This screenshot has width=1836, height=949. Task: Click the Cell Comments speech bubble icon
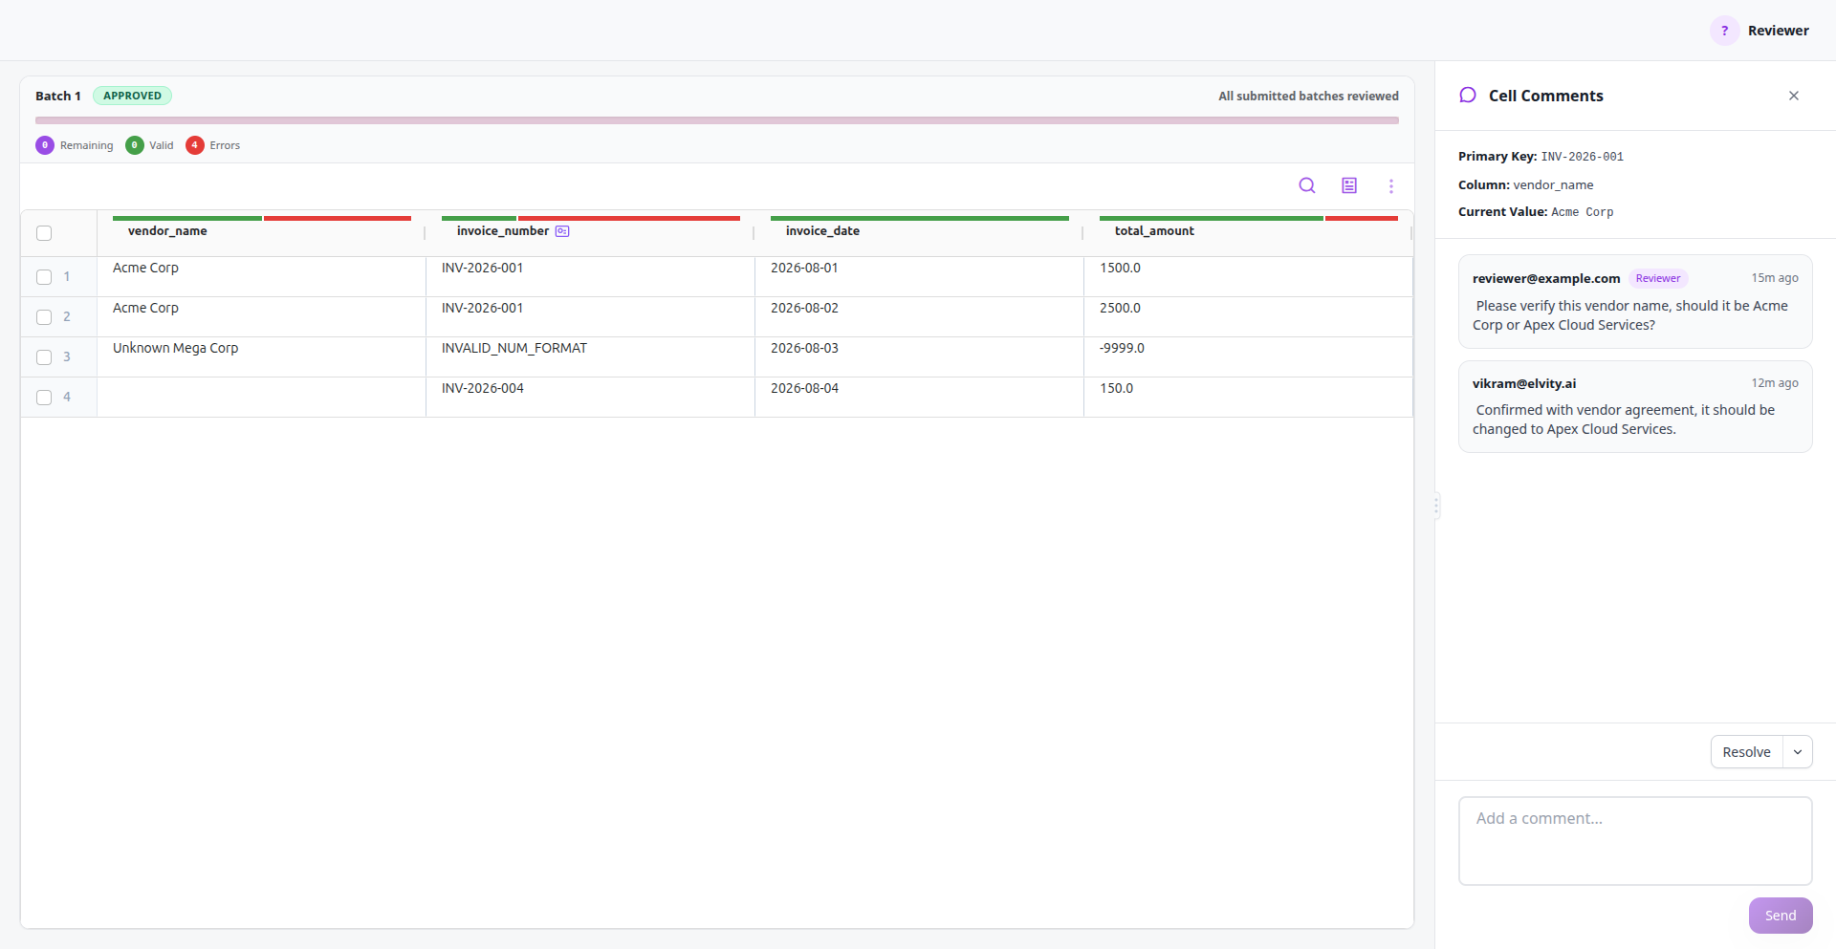(1468, 96)
